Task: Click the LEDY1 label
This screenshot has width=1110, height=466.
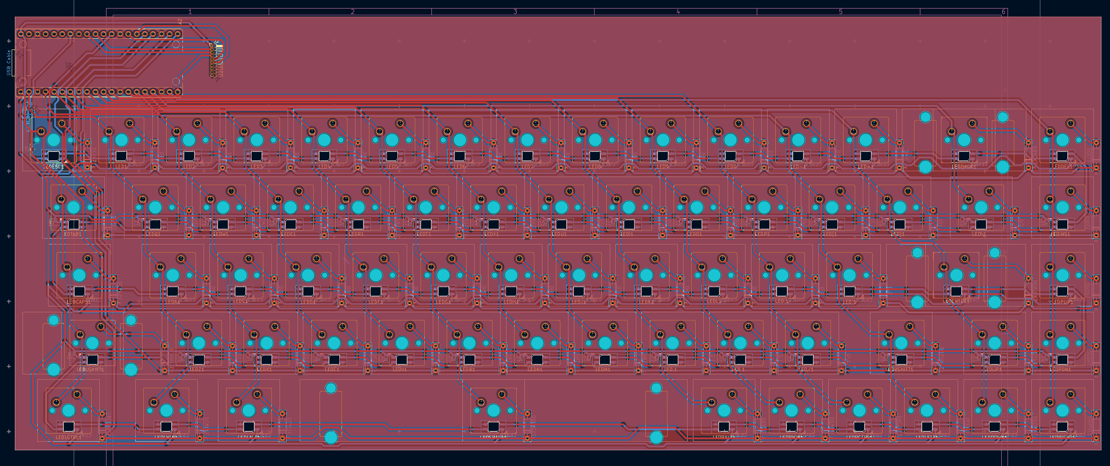Action: point(492,234)
